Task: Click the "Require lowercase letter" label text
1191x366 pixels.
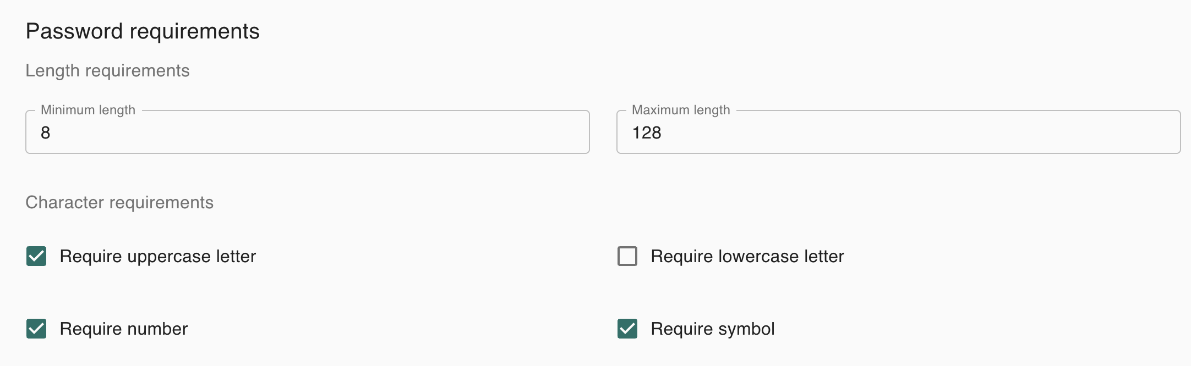Action: (747, 257)
